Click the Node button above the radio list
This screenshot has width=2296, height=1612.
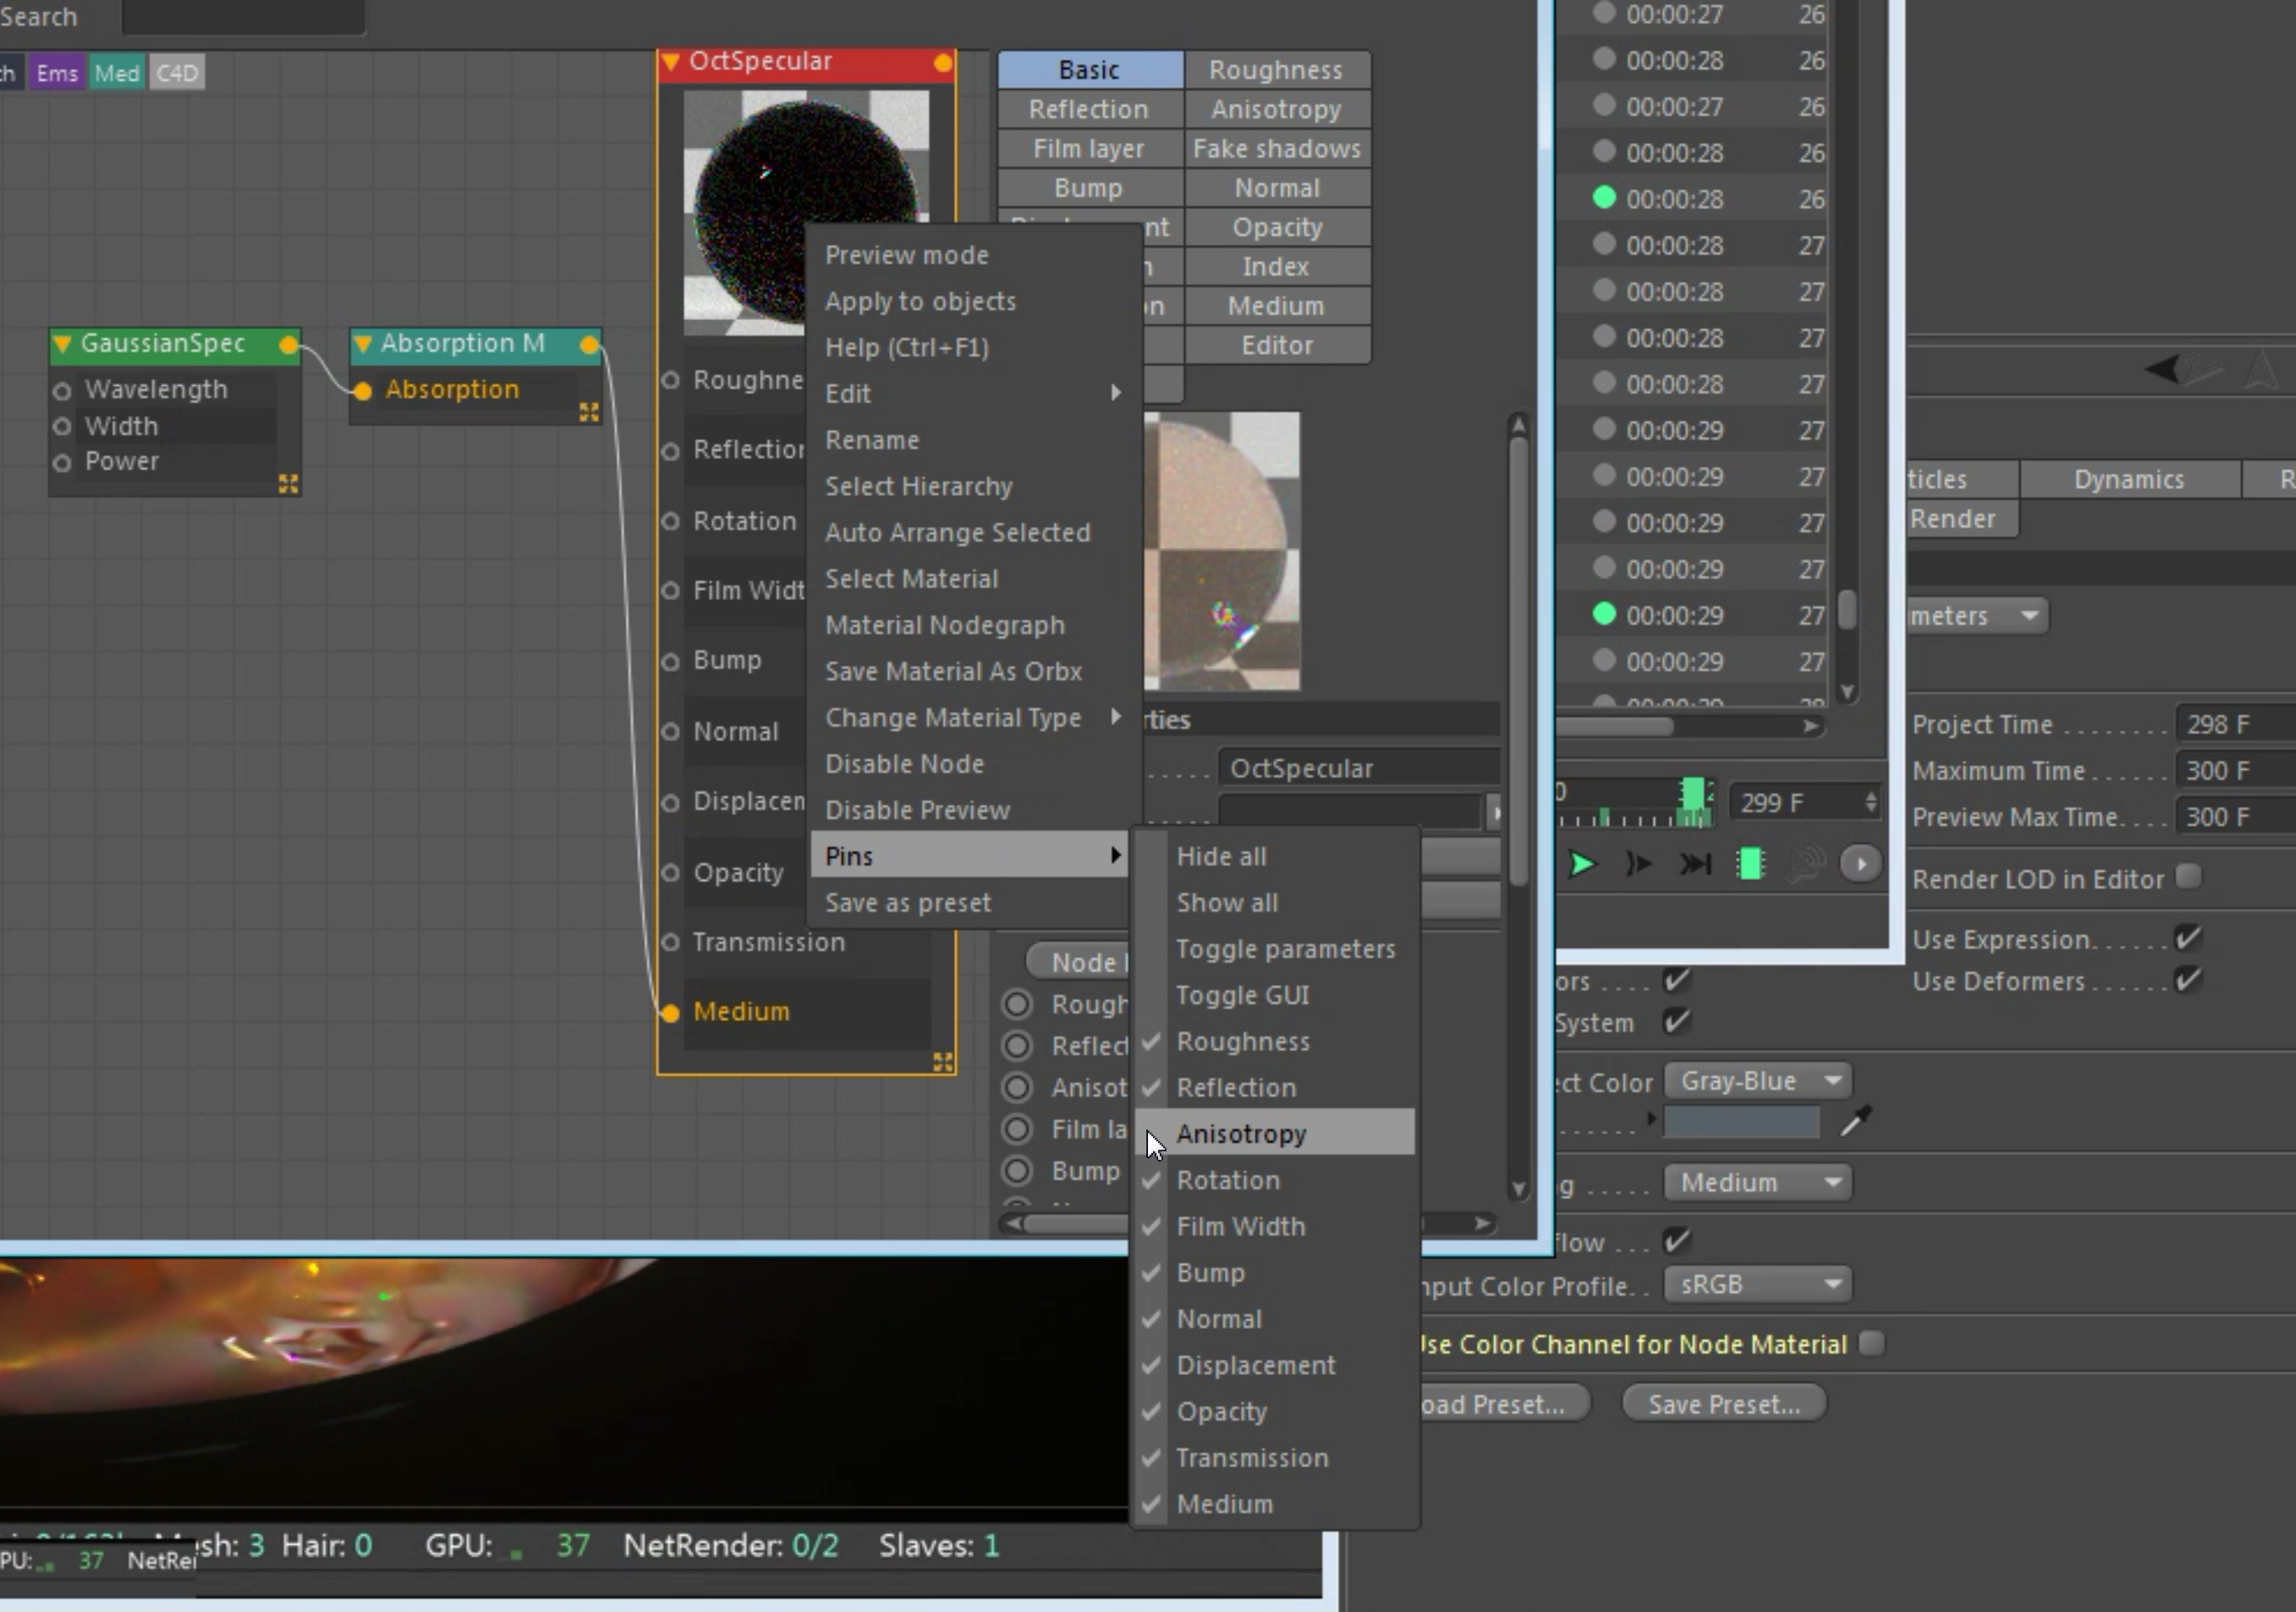point(1078,962)
